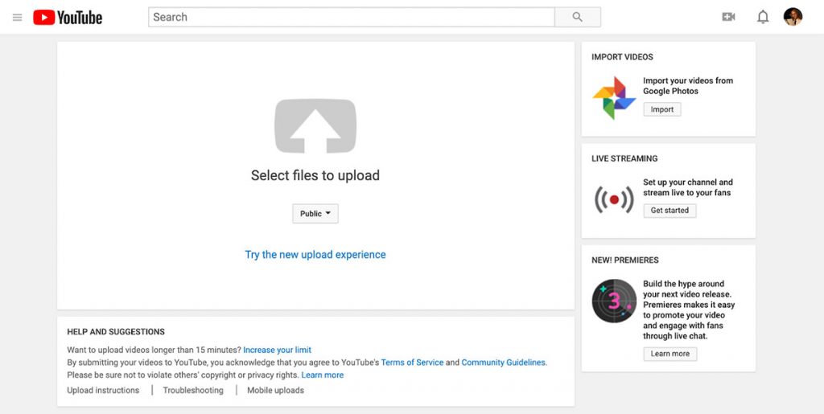Click the create video camera icon
The width and height of the screenshot is (824, 414).
point(728,17)
